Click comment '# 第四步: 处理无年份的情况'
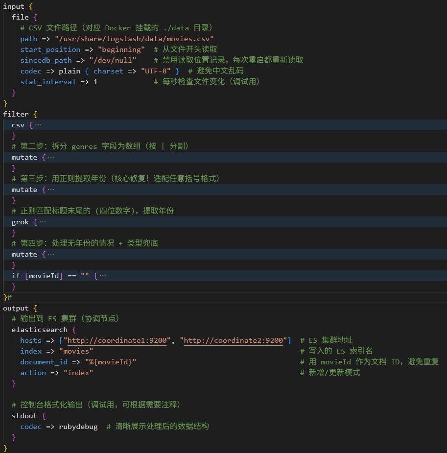This screenshot has width=447, height=453. 63,243
